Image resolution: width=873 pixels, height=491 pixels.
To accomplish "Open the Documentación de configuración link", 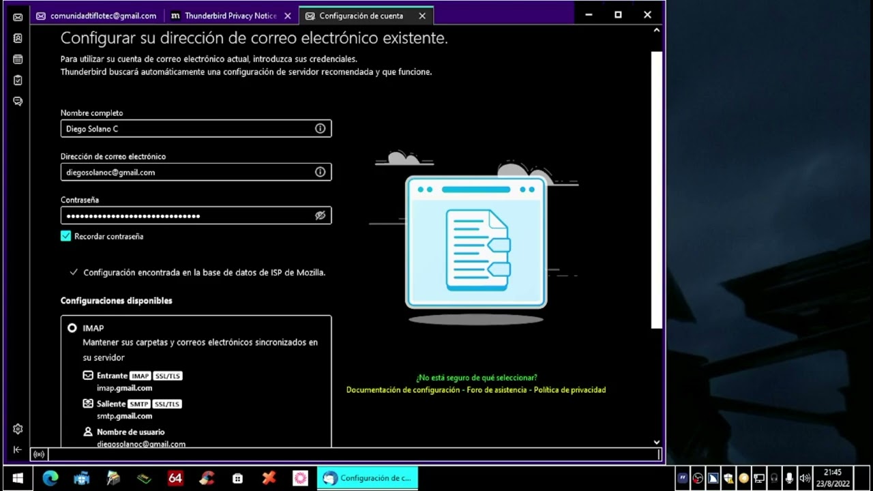I will click(403, 390).
